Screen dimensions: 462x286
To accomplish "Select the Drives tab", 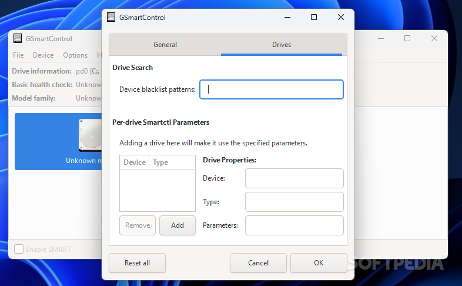I will click(x=282, y=45).
